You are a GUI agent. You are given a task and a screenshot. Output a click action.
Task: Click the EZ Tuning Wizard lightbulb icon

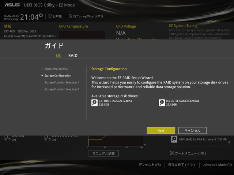click(x=71, y=16)
